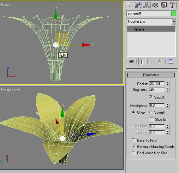Enable the Slice On checkbox
The height and width of the screenshot is (173, 179).
(x=152, y=119)
